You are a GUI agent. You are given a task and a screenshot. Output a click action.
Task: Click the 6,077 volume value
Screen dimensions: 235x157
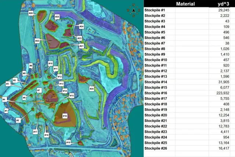point(225,88)
